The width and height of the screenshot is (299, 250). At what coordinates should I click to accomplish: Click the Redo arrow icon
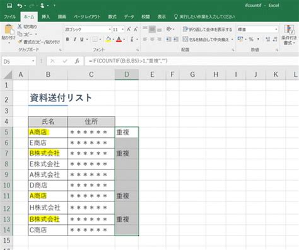click(x=32, y=6)
